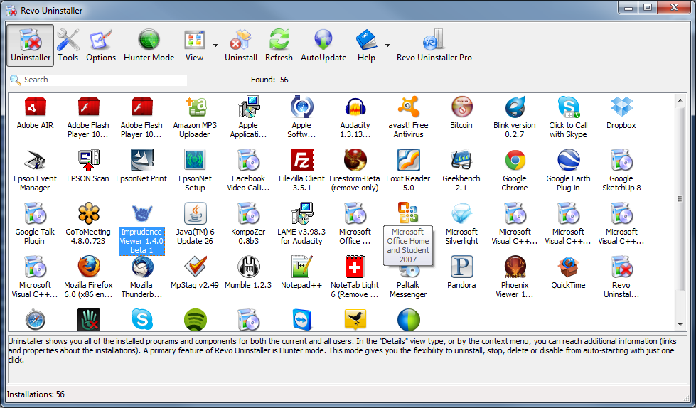Click the list scrollbar down arrow

click(680, 325)
